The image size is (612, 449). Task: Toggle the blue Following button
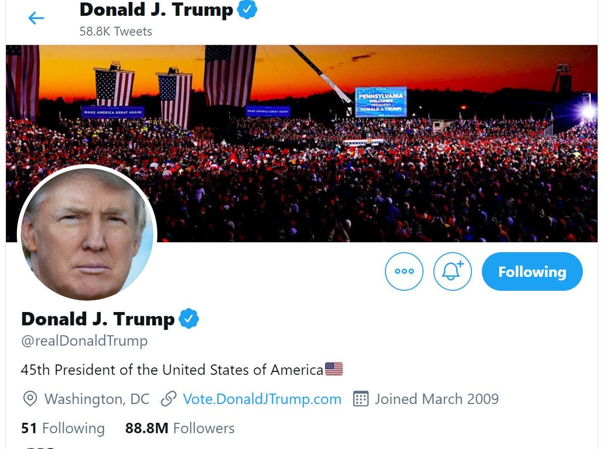532,271
